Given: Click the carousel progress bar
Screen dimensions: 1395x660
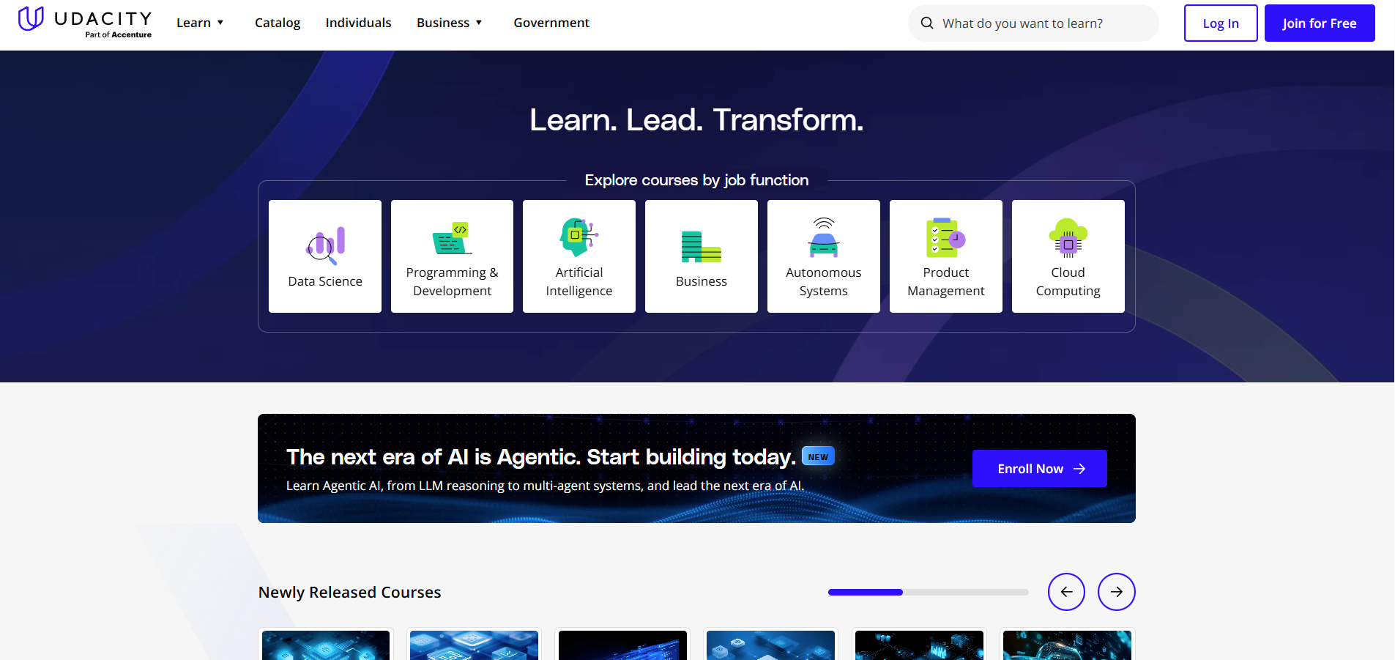Looking at the screenshot, I should tap(928, 592).
